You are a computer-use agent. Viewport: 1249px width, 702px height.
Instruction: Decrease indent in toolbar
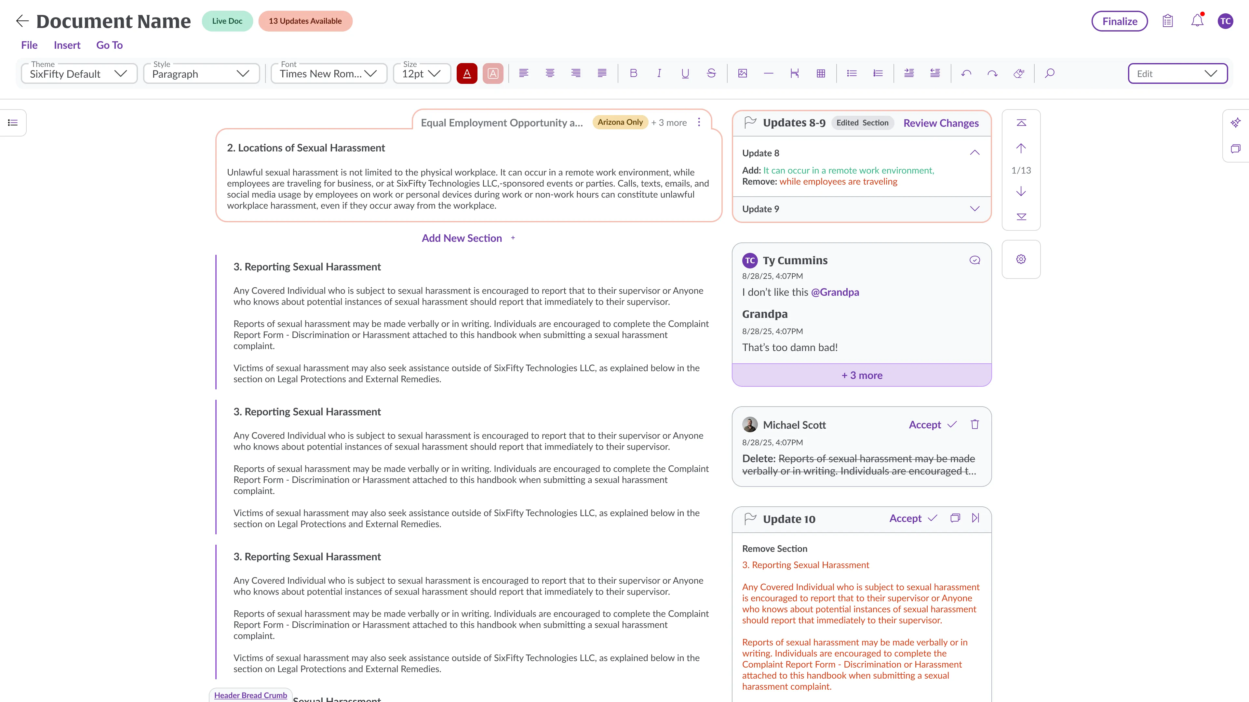point(935,73)
